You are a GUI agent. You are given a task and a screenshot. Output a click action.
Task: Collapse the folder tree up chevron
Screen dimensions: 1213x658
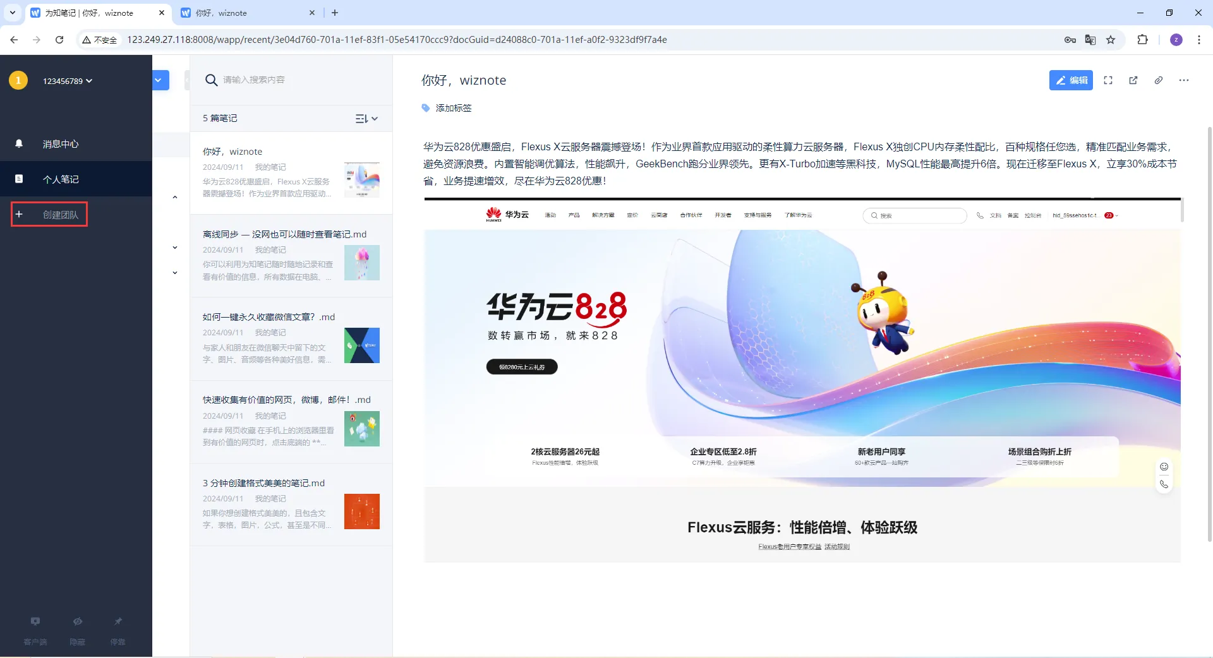pyautogui.click(x=175, y=197)
